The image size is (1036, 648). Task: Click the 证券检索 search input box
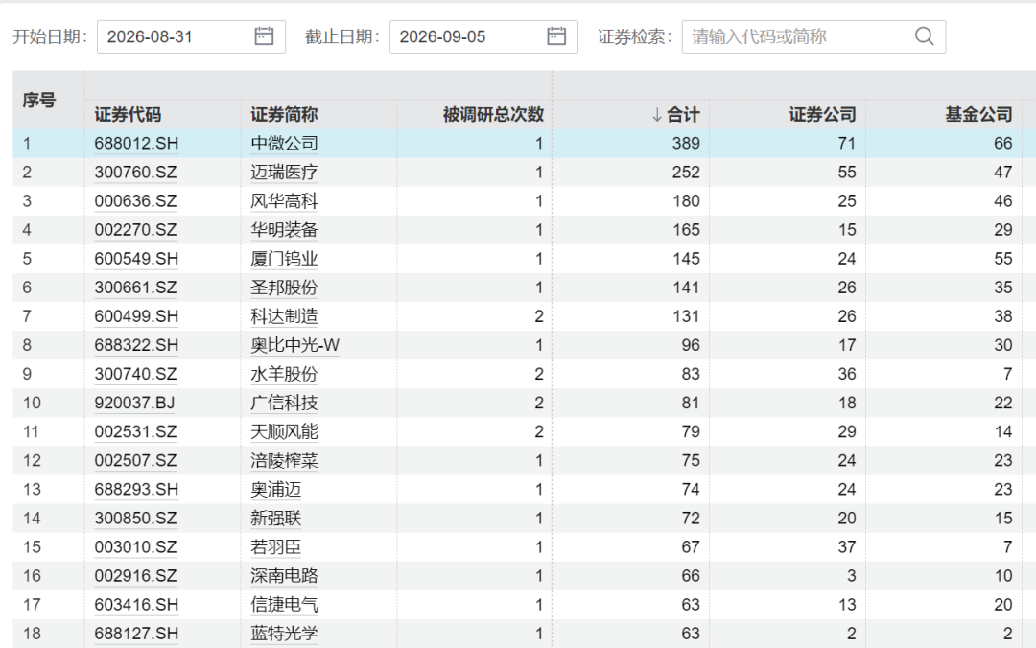click(813, 36)
